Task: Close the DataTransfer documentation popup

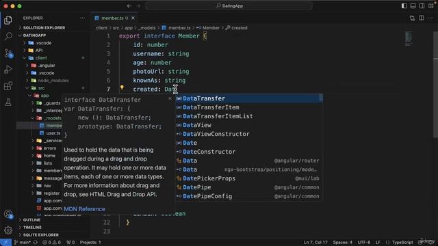Action: (170, 98)
